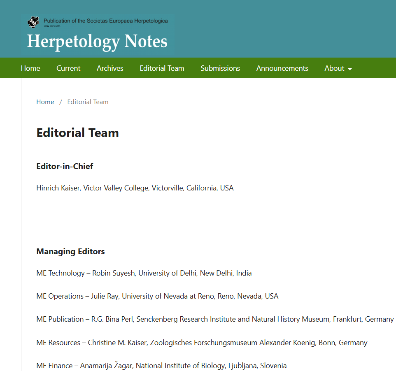Switch to the Current issue page
The height and width of the screenshot is (371, 396).
[x=68, y=68]
